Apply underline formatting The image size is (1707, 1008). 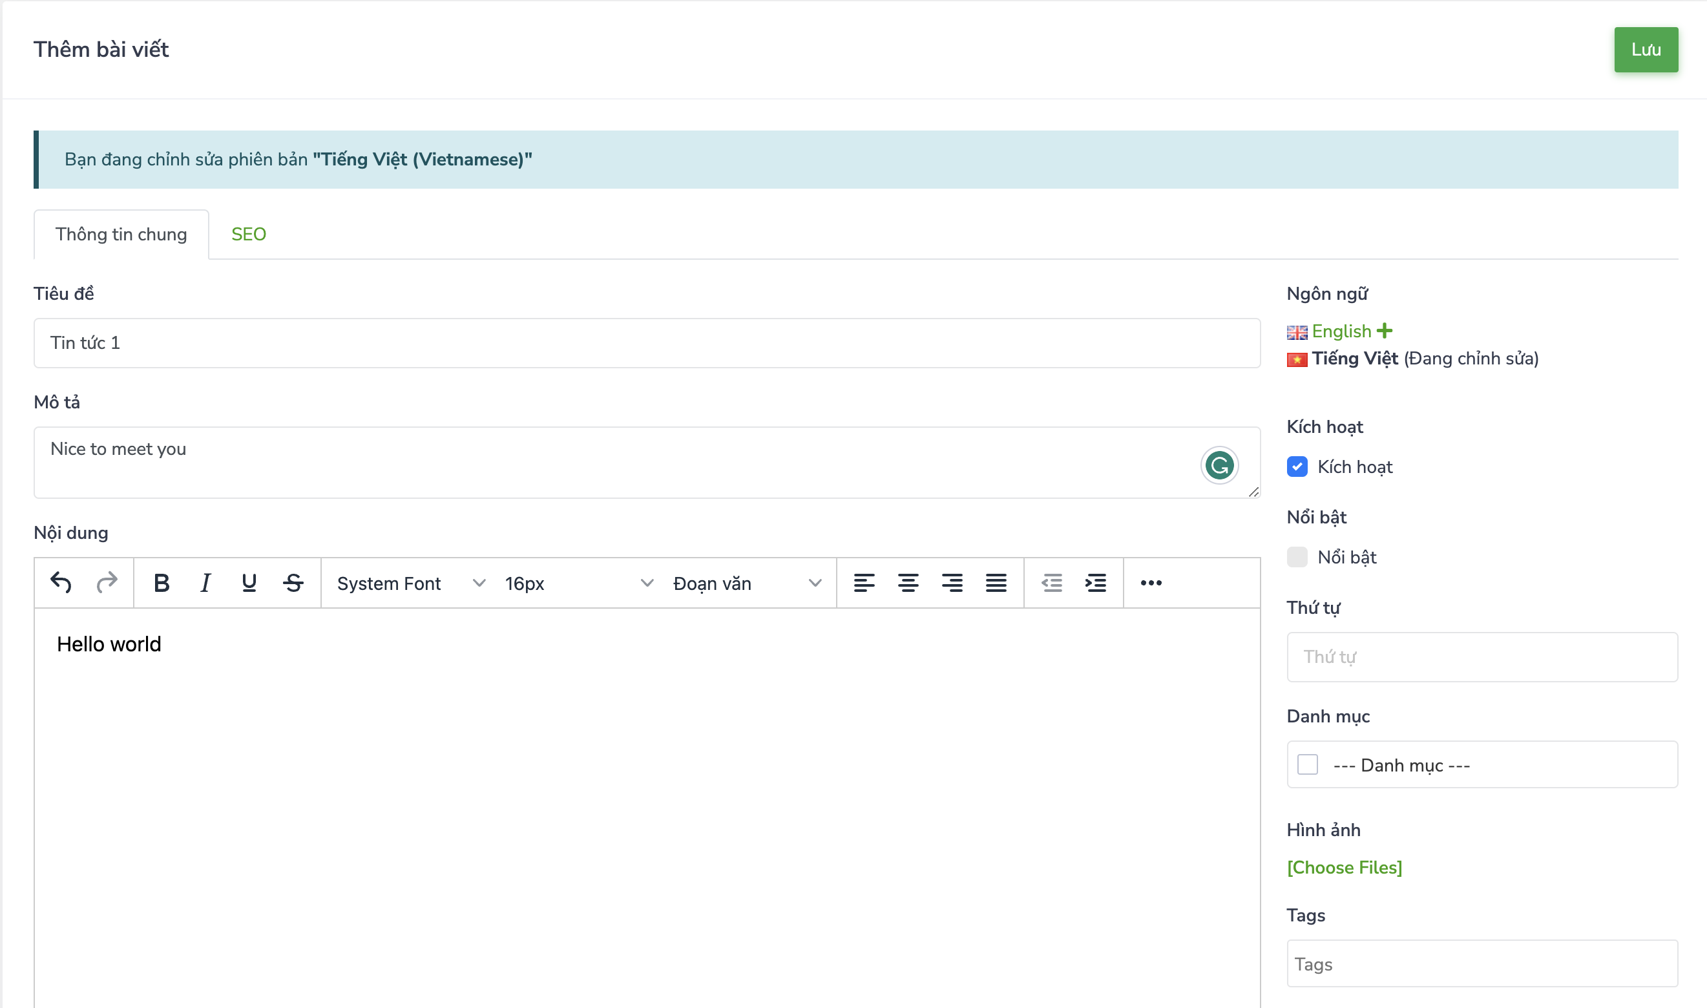click(x=249, y=583)
